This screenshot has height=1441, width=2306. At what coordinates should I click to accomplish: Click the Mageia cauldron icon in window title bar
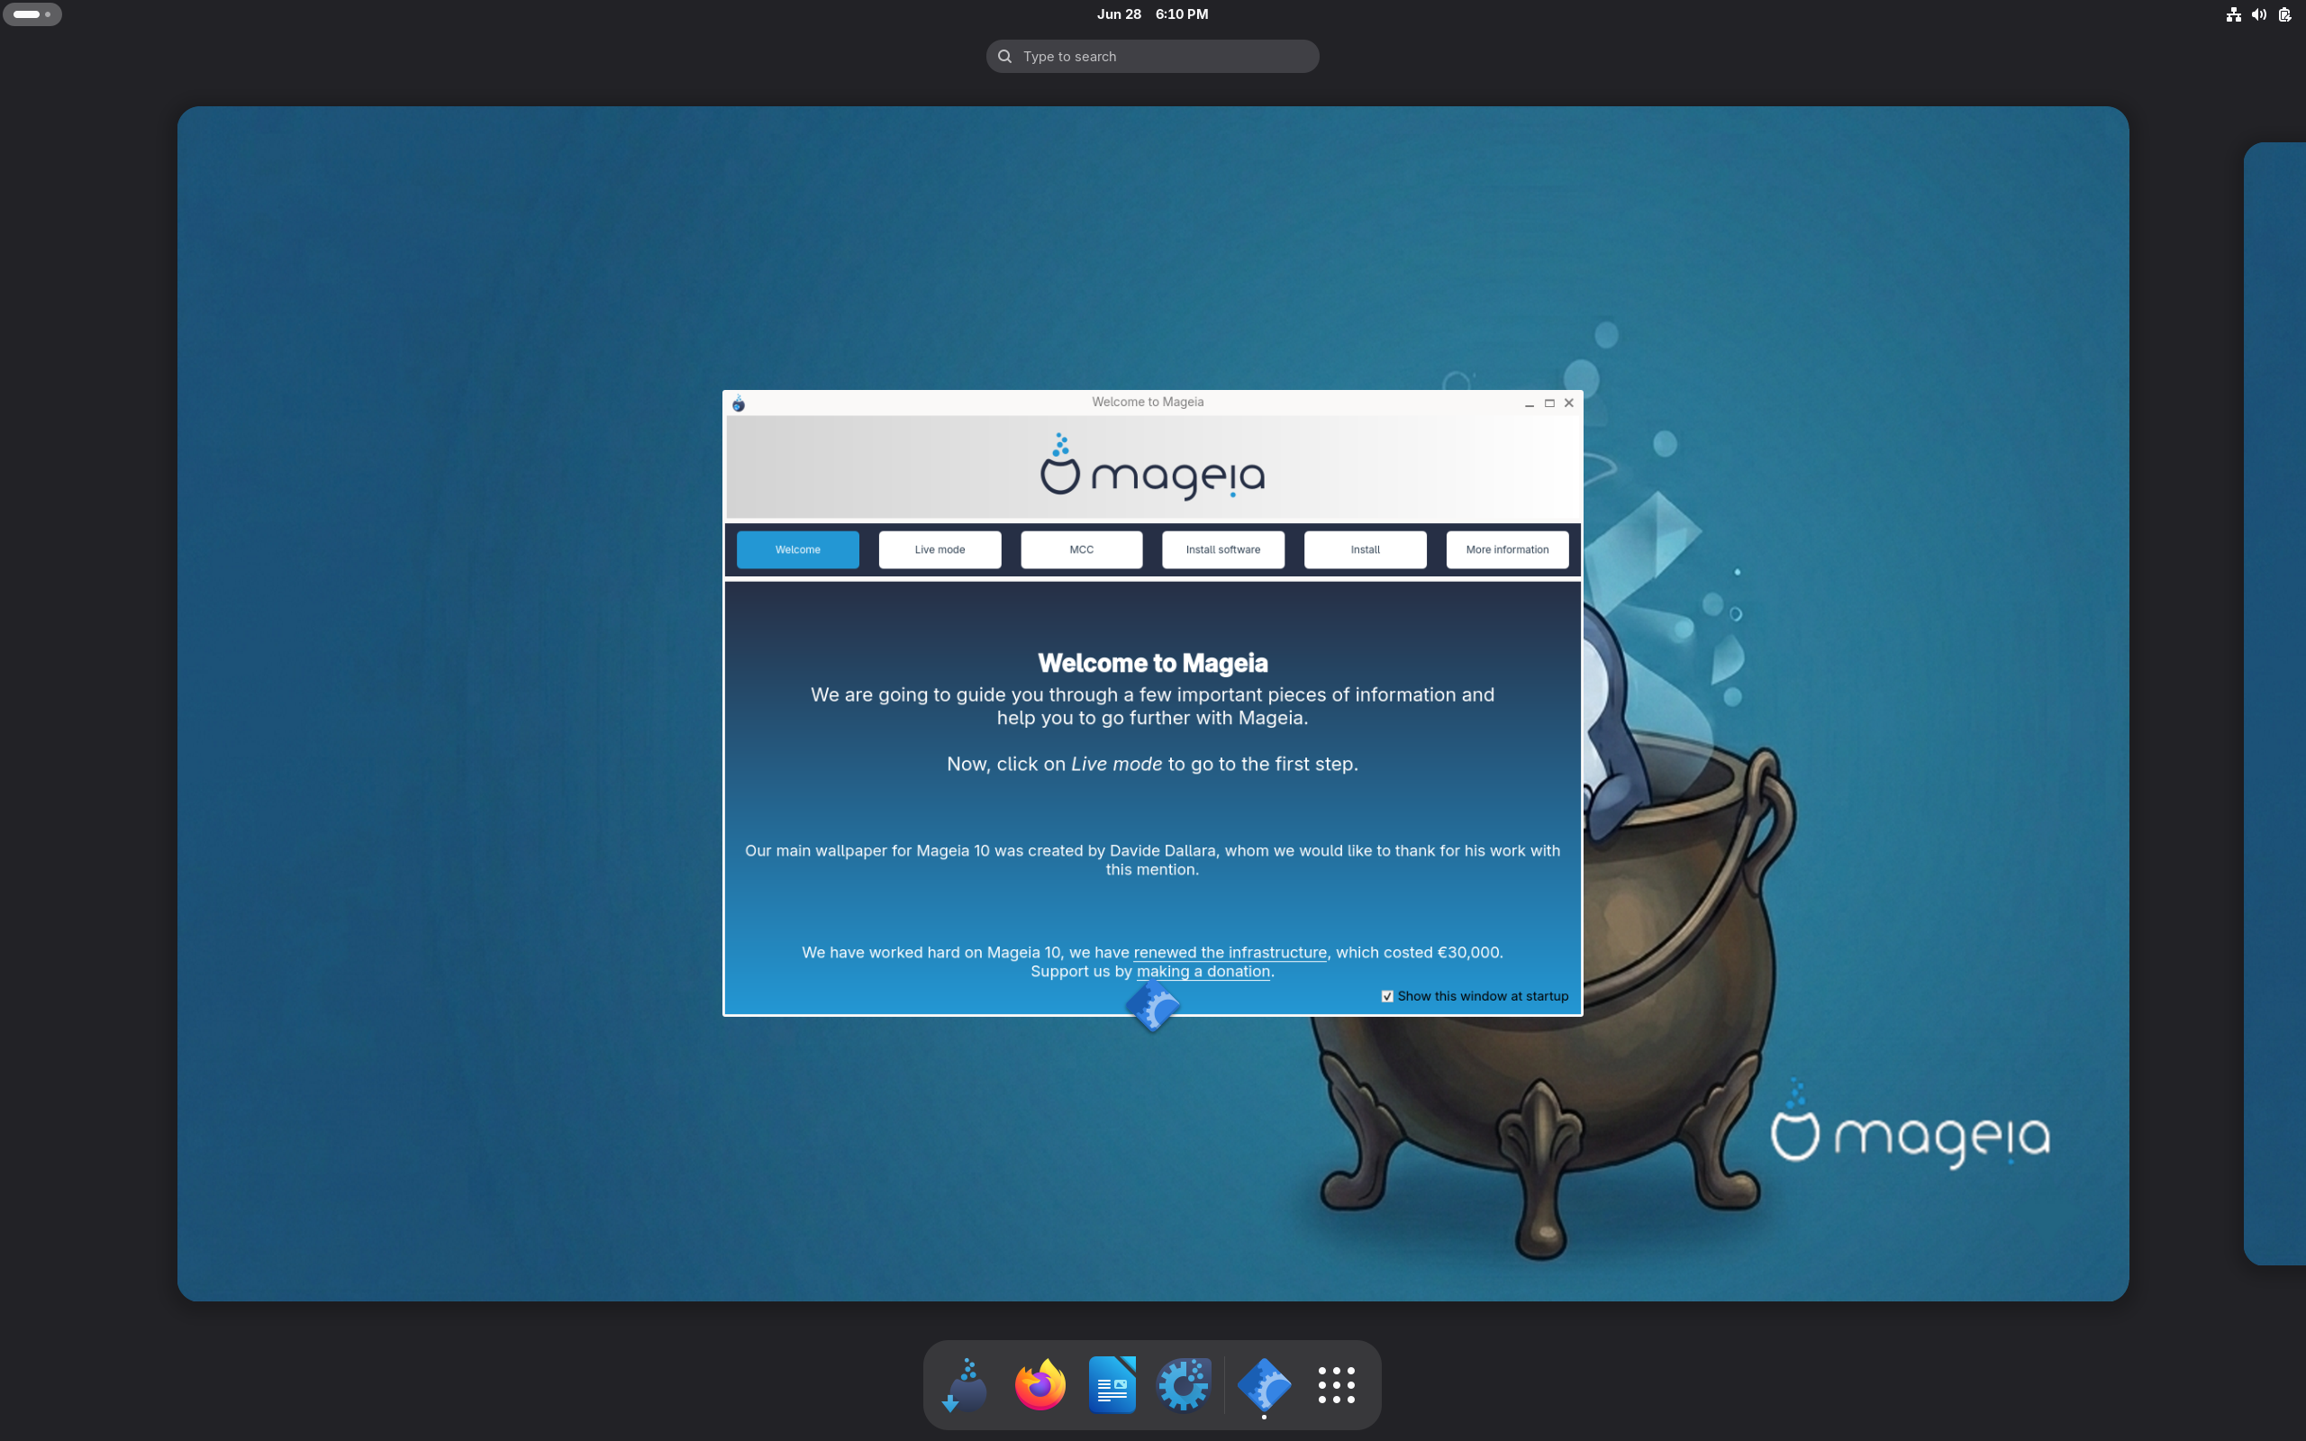739,403
